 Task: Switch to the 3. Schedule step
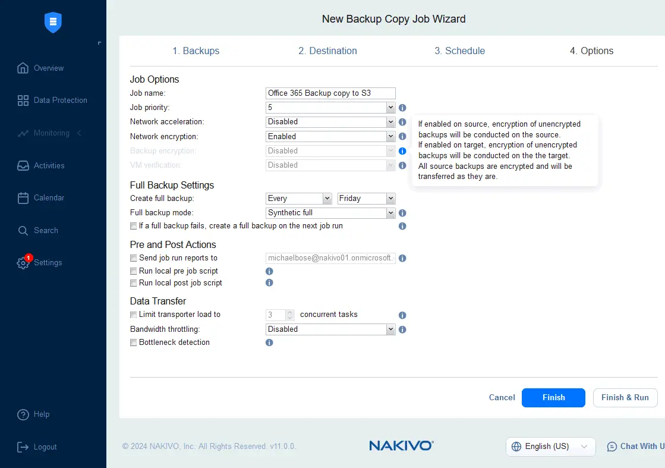click(459, 51)
